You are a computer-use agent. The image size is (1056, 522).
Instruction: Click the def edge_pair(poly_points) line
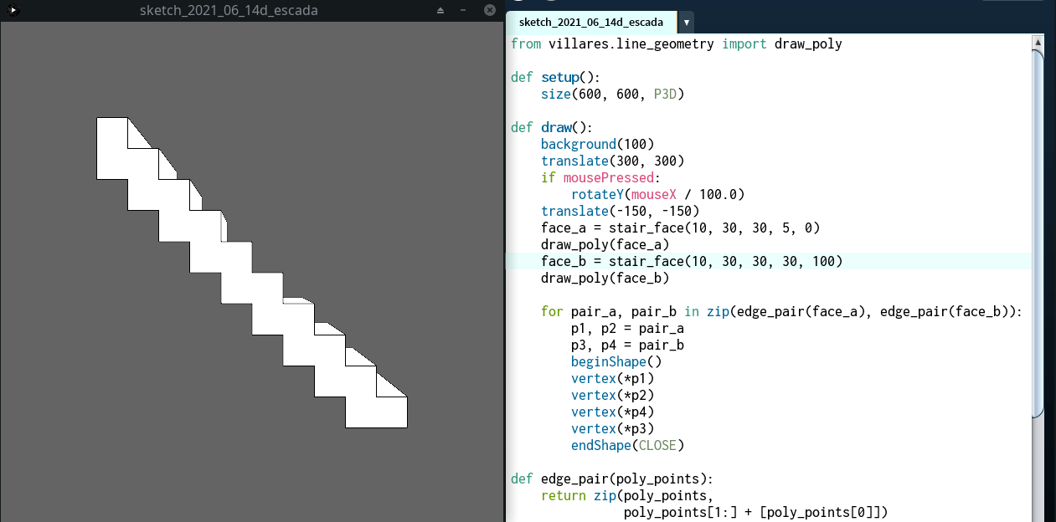[x=611, y=479]
